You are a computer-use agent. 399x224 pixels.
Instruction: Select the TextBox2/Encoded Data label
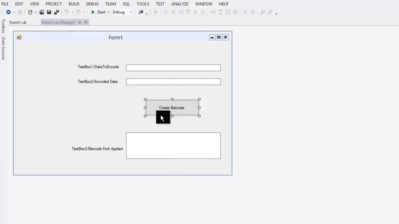(98, 82)
